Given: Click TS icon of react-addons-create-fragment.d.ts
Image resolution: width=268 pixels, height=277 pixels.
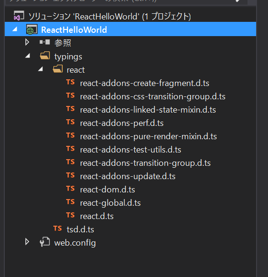Looking at the screenshot, I should pos(70,82).
